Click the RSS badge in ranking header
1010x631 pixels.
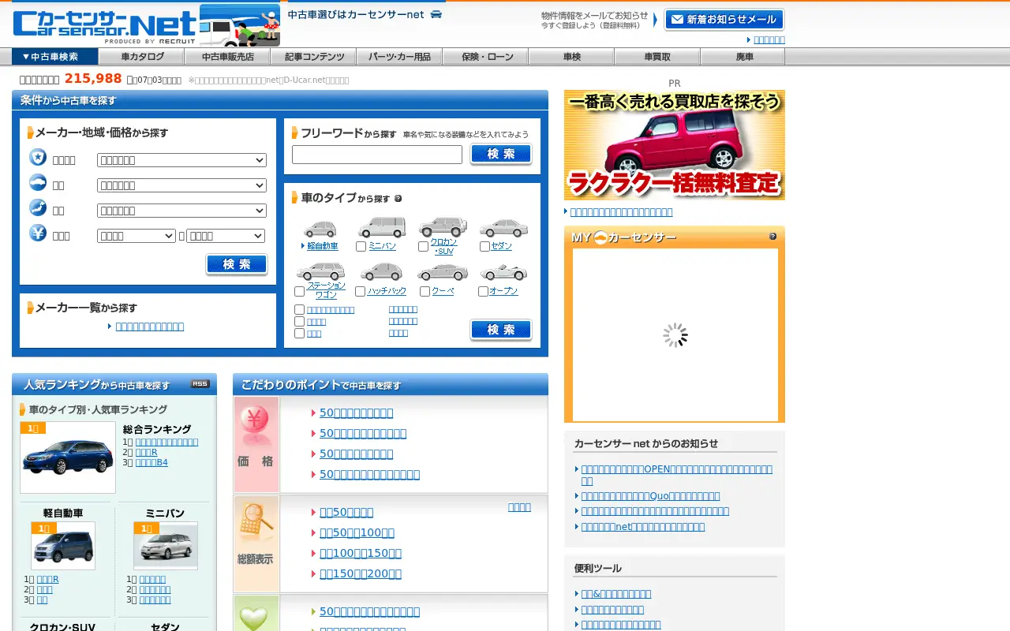[x=200, y=384]
